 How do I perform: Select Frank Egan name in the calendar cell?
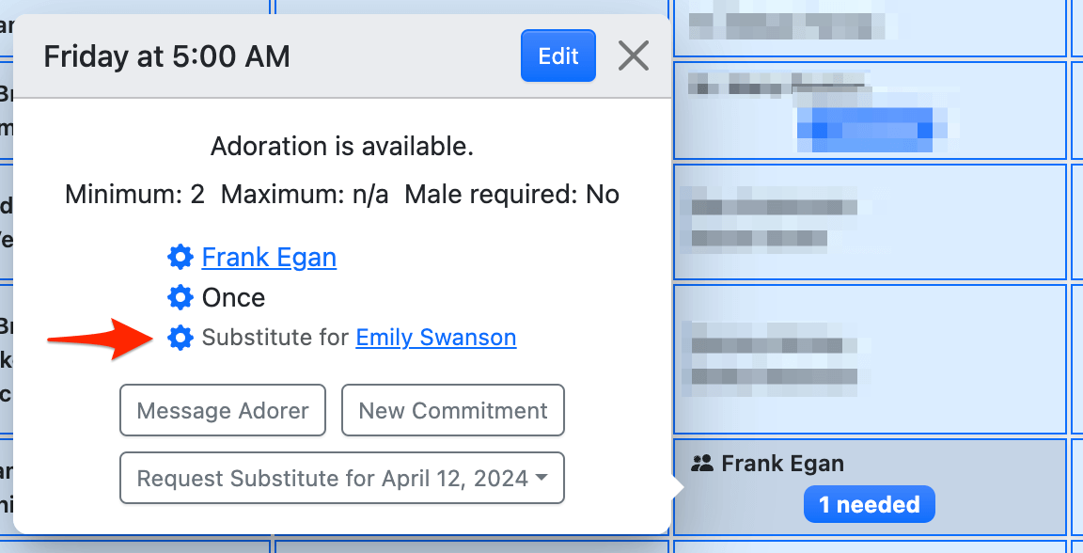(782, 464)
